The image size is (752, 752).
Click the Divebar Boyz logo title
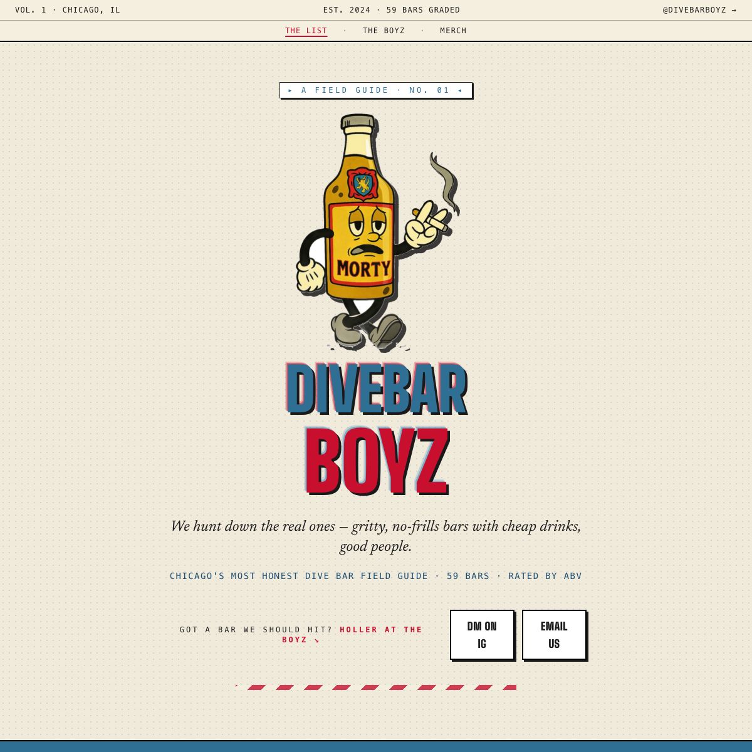tap(376, 428)
